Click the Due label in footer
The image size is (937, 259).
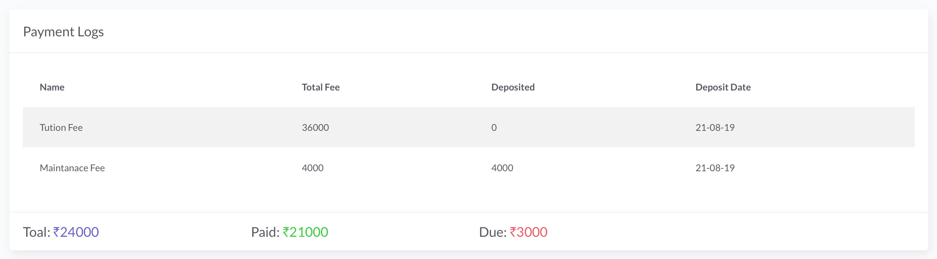(492, 232)
